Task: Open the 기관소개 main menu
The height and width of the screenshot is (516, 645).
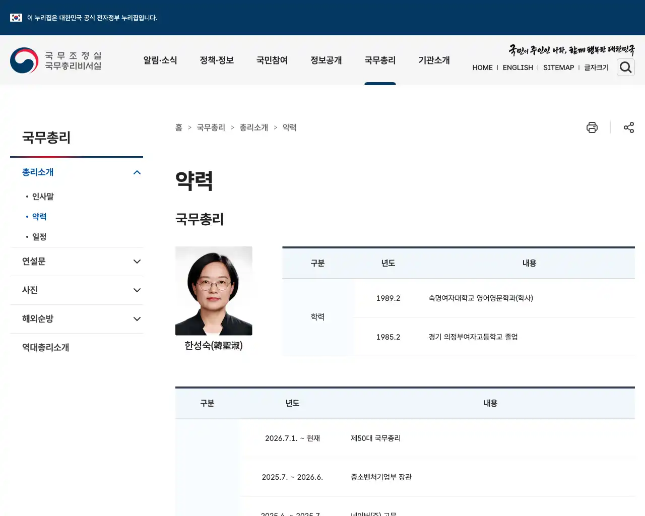Action: coord(434,60)
